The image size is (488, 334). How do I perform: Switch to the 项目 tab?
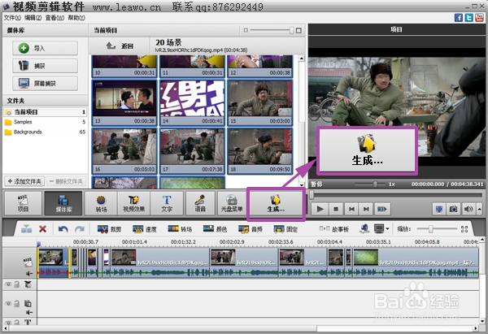coord(23,203)
